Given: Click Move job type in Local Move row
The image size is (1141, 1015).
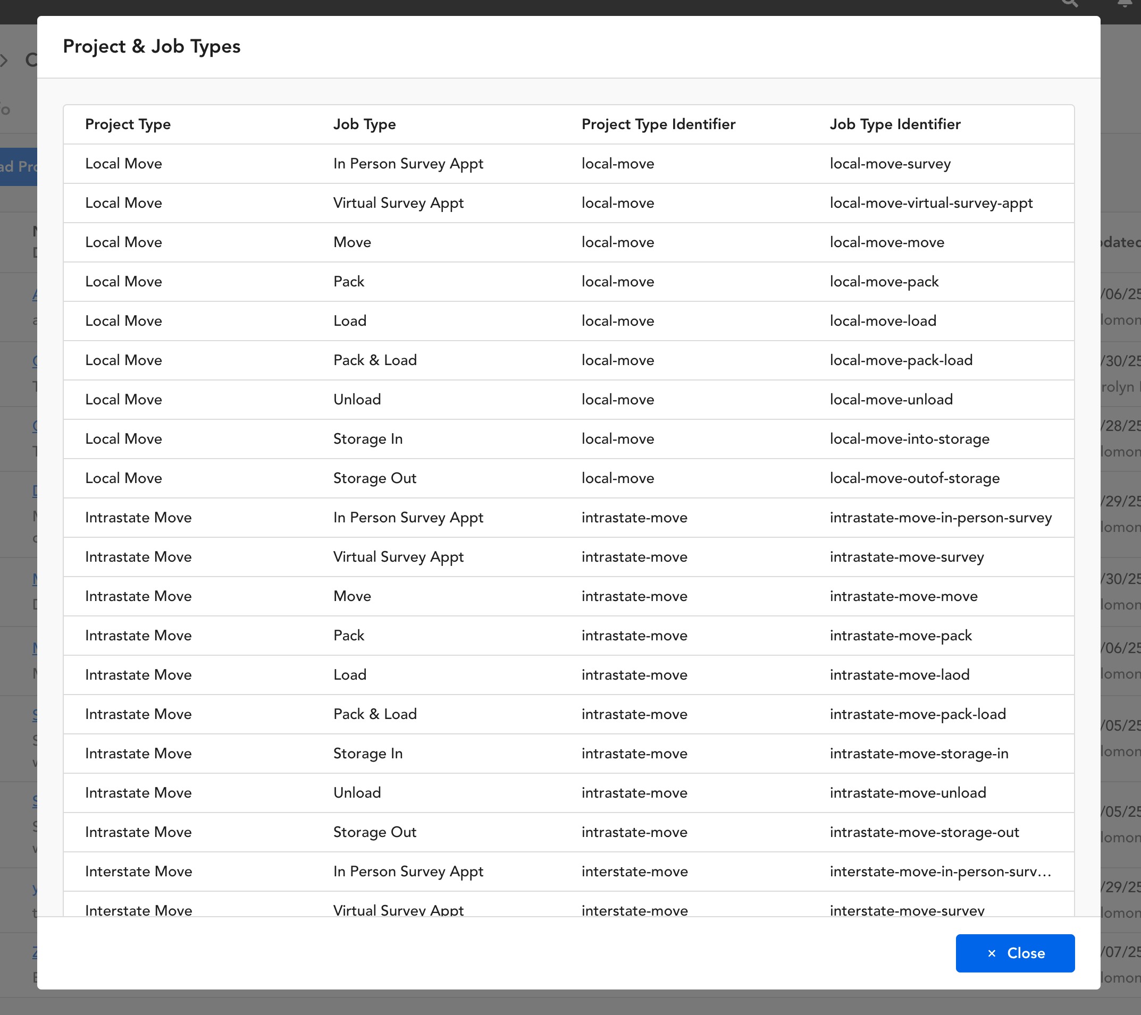Looking at the screenshot, I should point(351,242).
